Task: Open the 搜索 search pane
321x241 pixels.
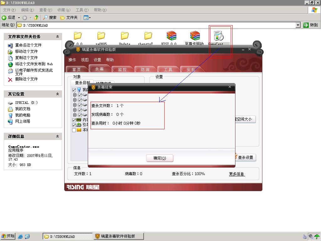Action: click(50, 18)
